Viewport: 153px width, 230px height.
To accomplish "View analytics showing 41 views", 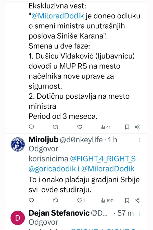I will click(x=105, y=127).
